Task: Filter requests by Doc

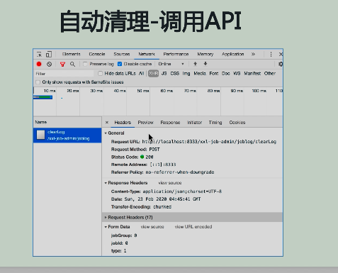Action: pyautogui.click(x=226, y=74)
